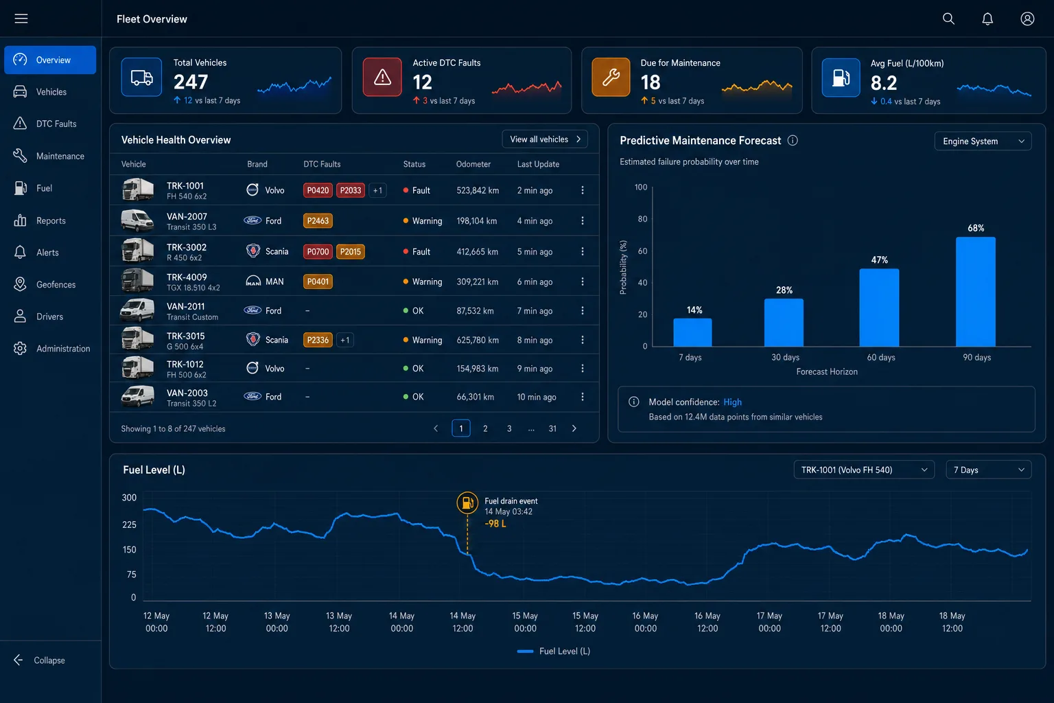Image resolution: width=1054 pixels, height=703 pixels.
Task: Click View all vehicles button
Action: pos(545,139)
